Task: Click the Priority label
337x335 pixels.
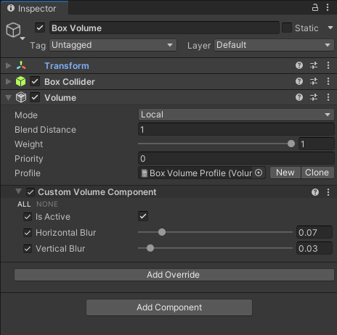Action: click(x=29, y=159)
